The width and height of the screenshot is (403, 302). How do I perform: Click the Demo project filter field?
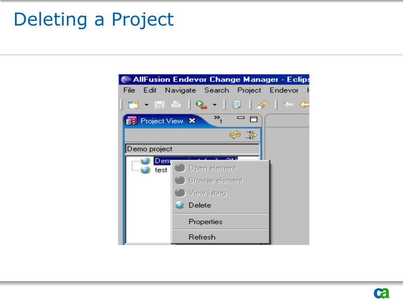(192, 149)
